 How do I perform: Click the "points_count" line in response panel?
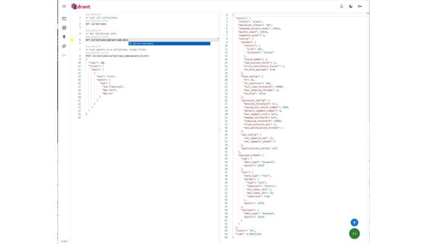(x=255, y=32)
